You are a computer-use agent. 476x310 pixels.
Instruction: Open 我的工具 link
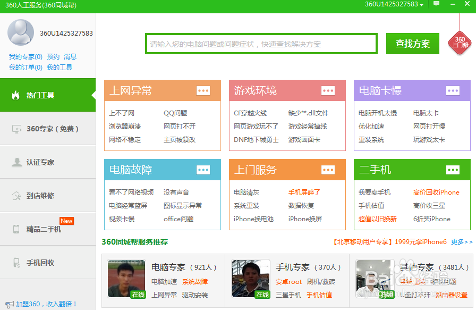59,67
